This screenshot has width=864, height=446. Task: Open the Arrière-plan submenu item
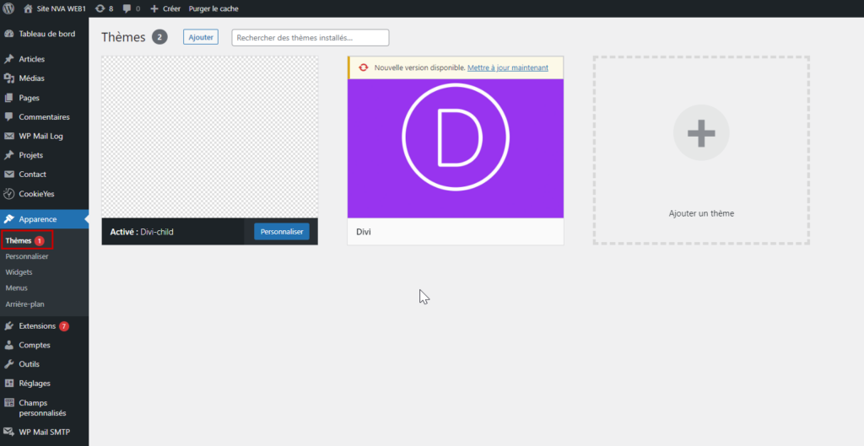[24, 304]
